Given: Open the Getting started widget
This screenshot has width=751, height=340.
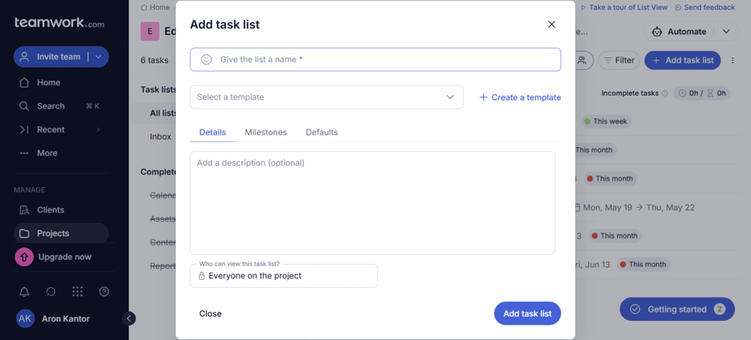Looking at the screenshot, I should pyautogui.click(x=677, y=309).
